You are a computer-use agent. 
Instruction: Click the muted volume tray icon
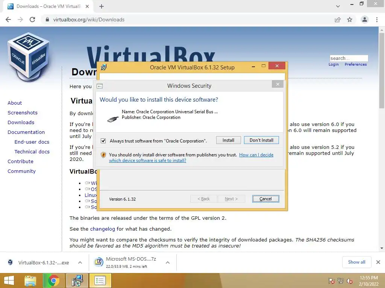pyautogui.click(x=350, y=280)
